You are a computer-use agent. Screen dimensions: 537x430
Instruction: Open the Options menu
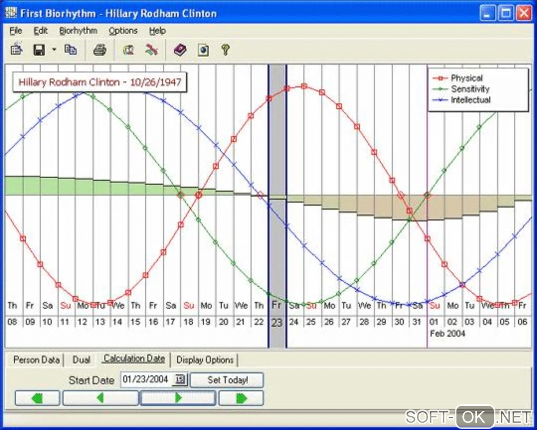tap(123, 31)
